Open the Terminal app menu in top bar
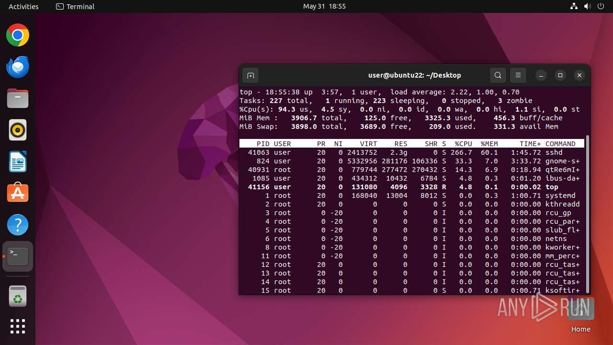 [75, 6]
